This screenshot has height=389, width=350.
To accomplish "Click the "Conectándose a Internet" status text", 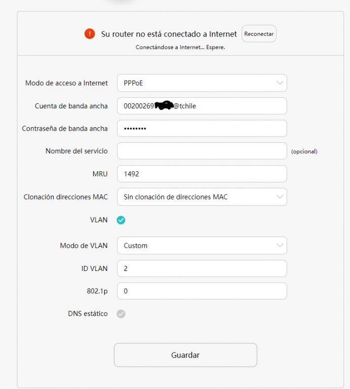I will [180, 47].
